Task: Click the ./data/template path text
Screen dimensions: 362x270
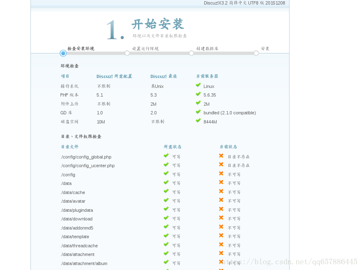Action: coord(75,237)
